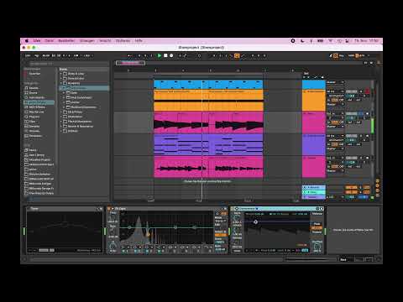Select the Audio-Effekte category

point(39,102)
